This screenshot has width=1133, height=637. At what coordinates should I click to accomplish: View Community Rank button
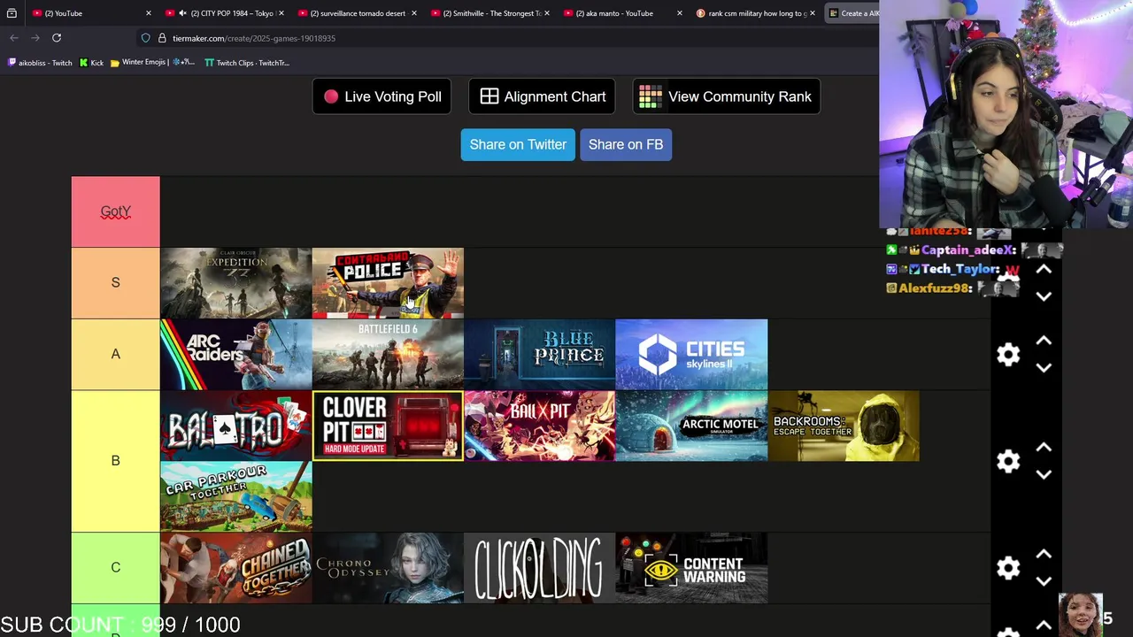726,96
